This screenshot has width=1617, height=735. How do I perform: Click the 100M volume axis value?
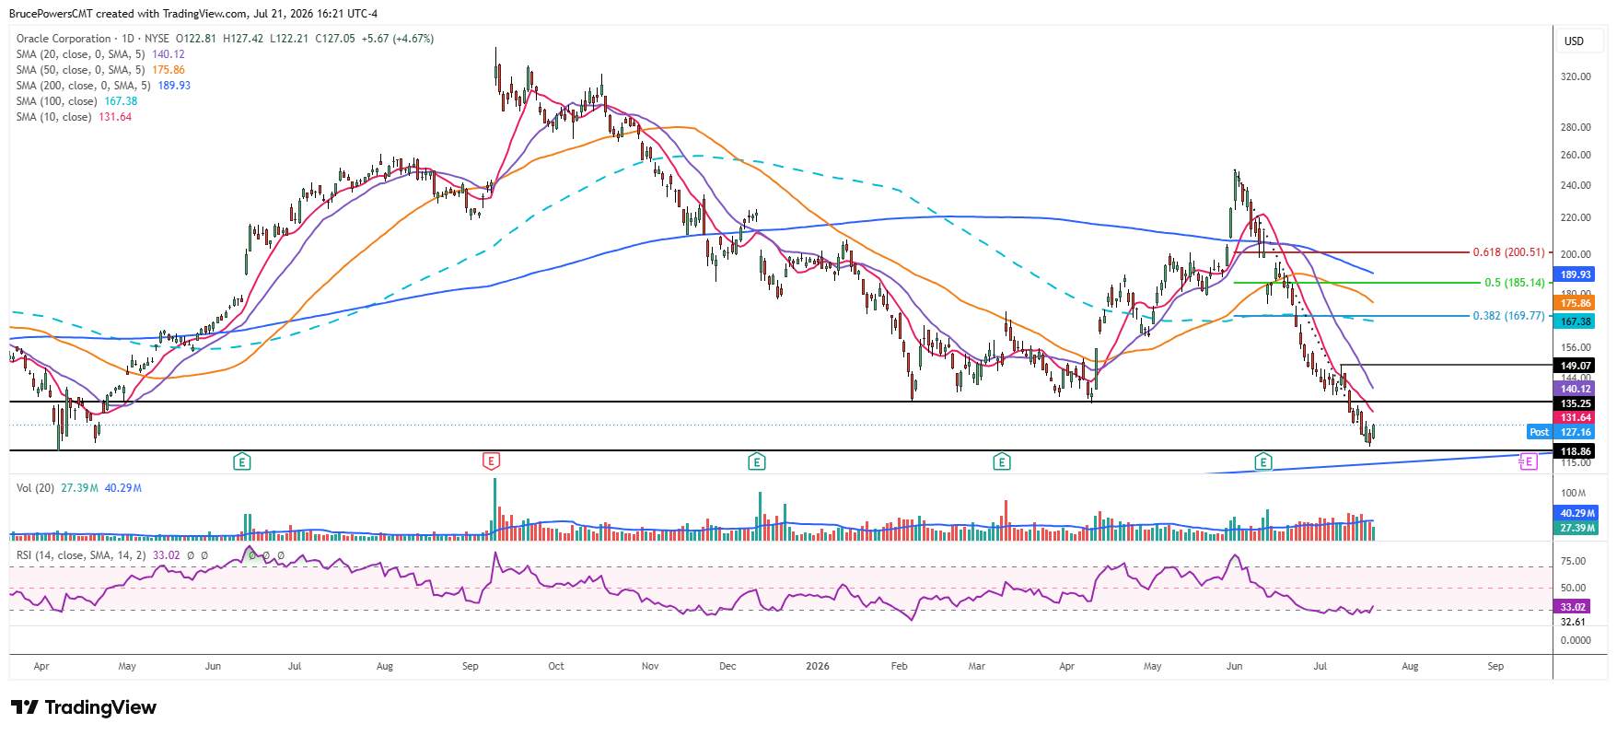click(1574, 493)
